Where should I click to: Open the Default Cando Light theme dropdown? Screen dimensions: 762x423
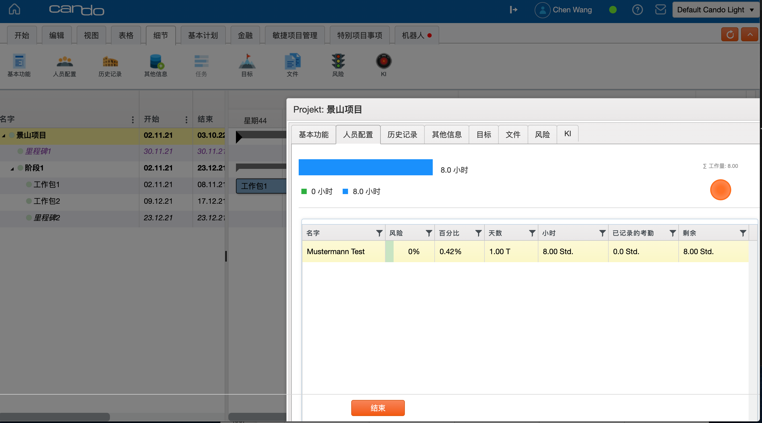coord(716,10)
